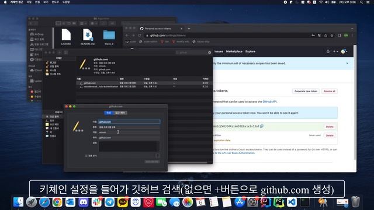Open Discord from the Dock
This screenshot has width=374, height=210.
click(x=83, y=202)
